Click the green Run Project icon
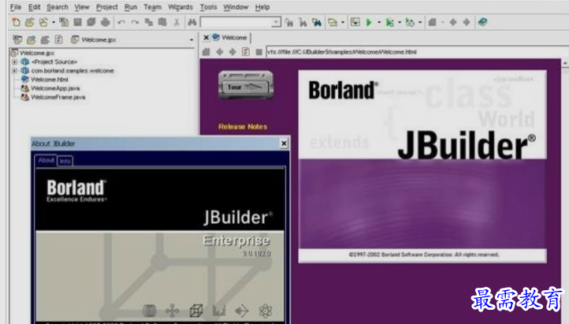The height and width of the screenshot is (324, 569). (369, 23)
